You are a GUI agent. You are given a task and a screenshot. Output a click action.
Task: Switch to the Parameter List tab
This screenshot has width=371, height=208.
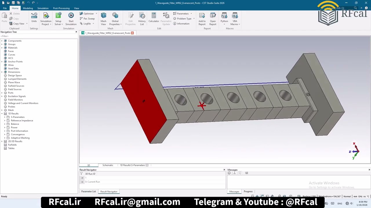[88, 192]
